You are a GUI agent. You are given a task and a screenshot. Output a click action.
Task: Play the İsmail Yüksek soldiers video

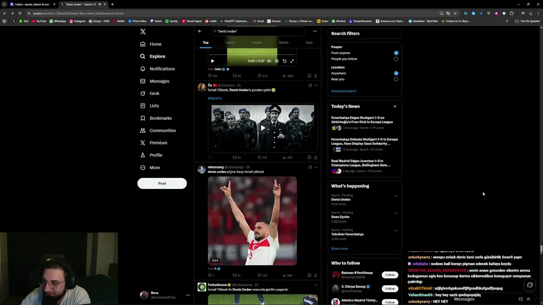tap(263, 128)
